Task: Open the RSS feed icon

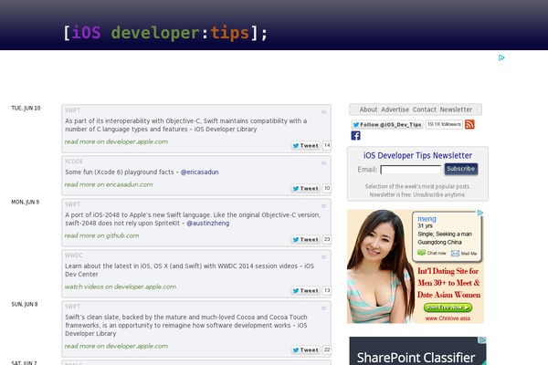Action: coord(469,124)
